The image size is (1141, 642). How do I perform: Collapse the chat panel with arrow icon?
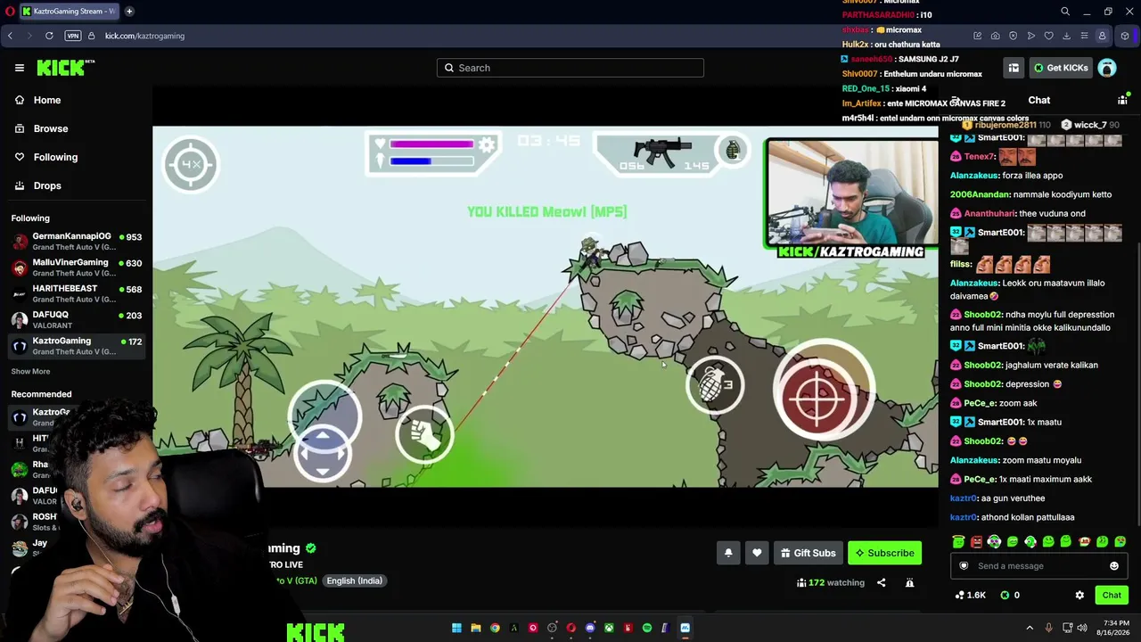(x=956, y=101)
